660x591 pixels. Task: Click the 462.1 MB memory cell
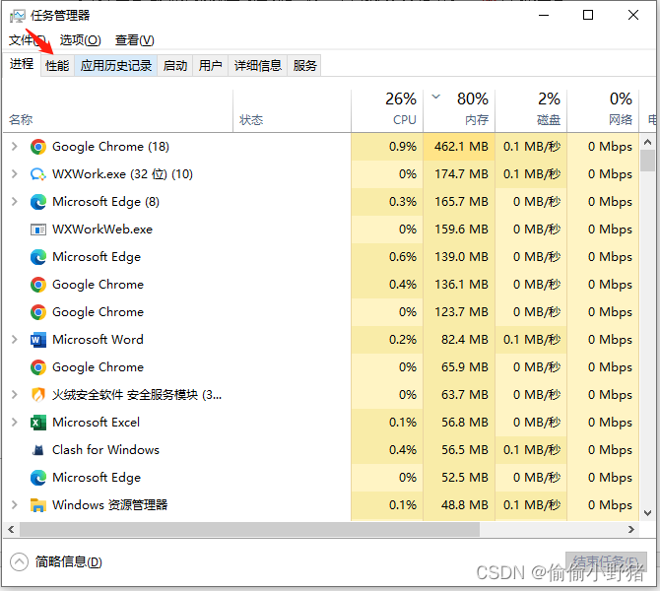click(x=459, y=147)
